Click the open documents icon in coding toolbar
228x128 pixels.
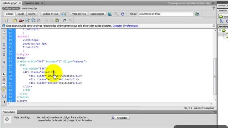point(4,32)
